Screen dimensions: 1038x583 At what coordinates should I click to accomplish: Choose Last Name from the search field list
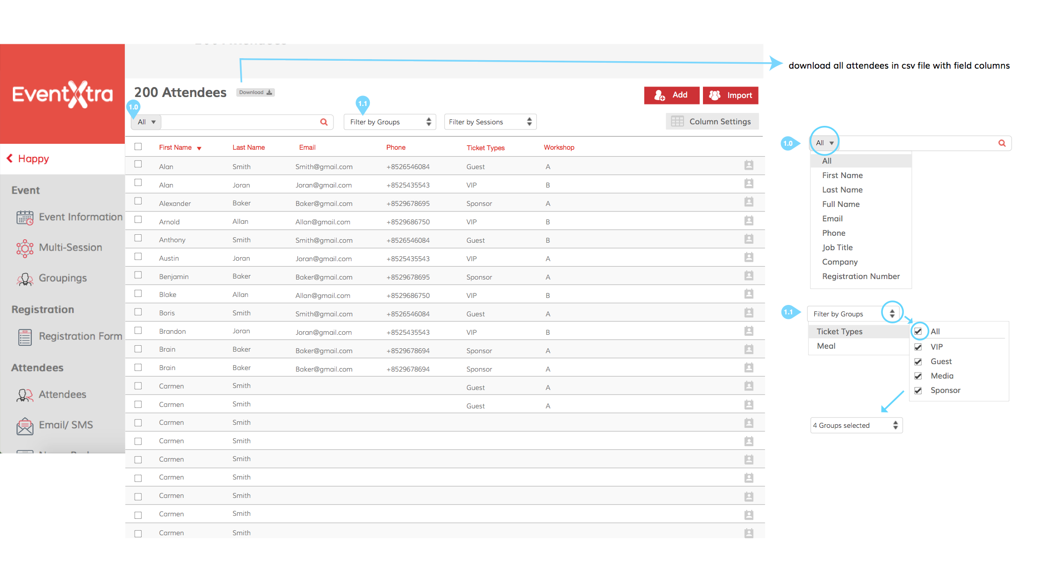842,190
